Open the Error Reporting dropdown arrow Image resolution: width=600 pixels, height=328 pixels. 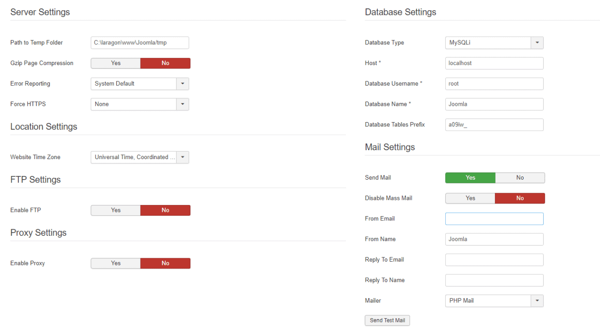(x=183, y=84)
